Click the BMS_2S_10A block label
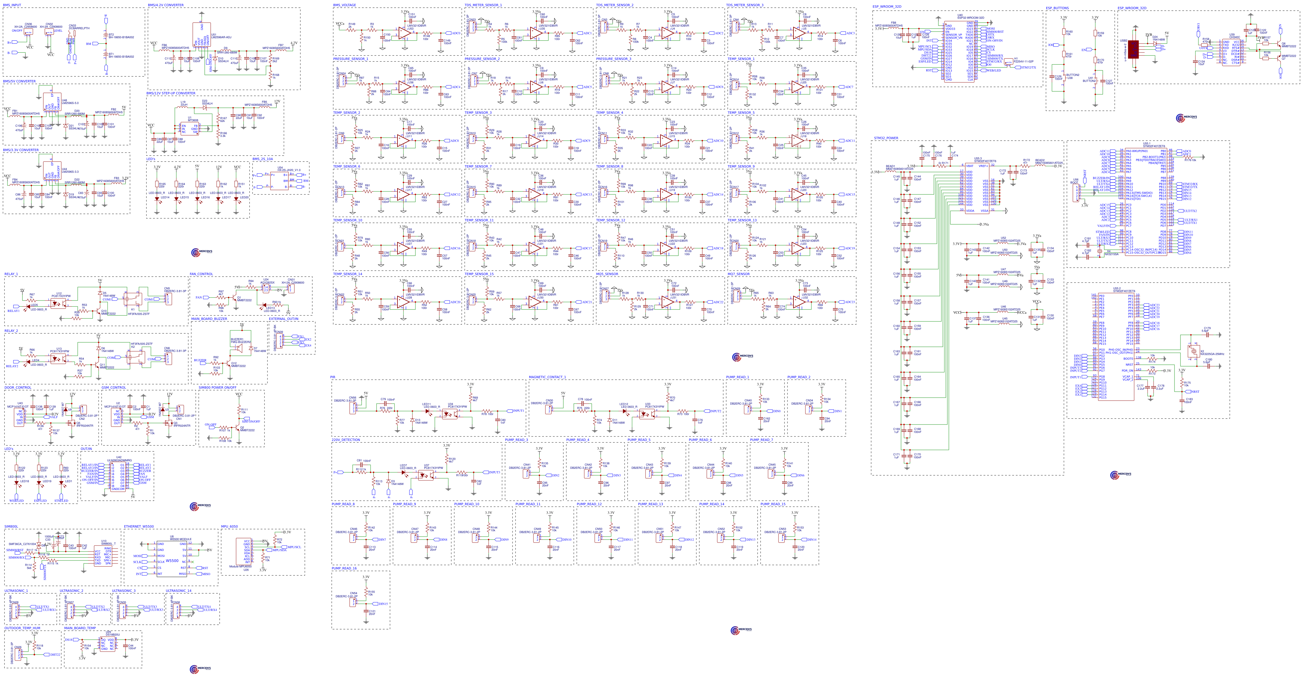 (262, 159)
